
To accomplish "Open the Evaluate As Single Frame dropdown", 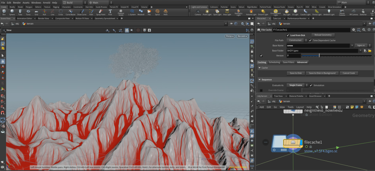I will [x=297, y=85].
